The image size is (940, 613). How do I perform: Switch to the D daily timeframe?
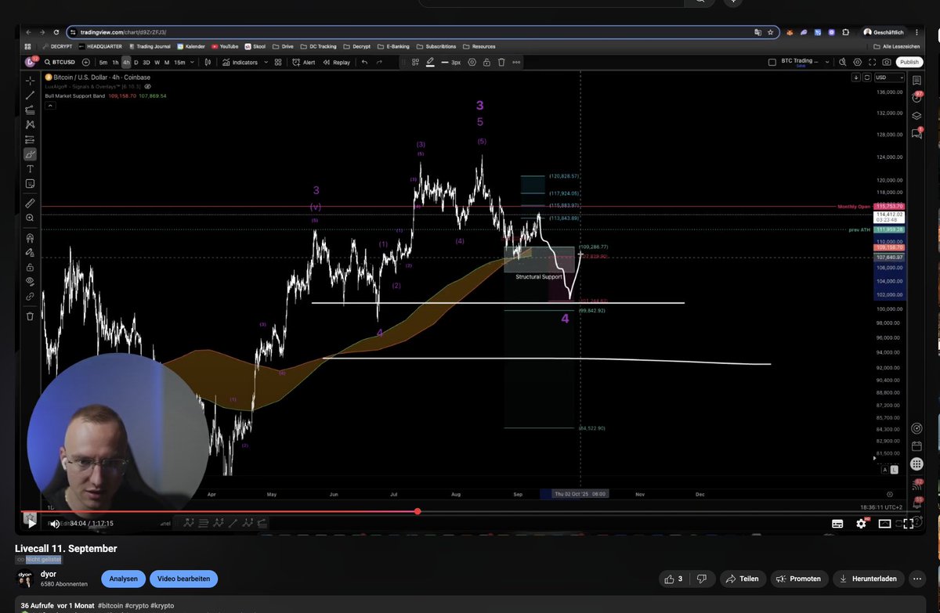pos(136,62)
